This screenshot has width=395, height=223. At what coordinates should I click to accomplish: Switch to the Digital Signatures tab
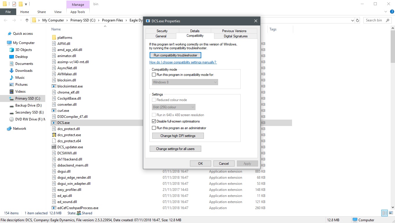click(x=235, y=36)
